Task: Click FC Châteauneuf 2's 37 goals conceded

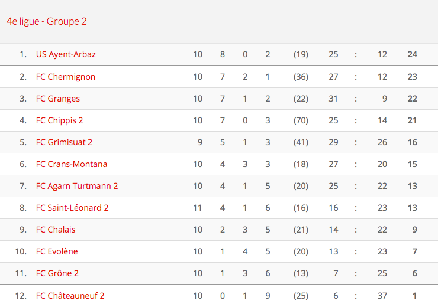Action: coord(382,295)
